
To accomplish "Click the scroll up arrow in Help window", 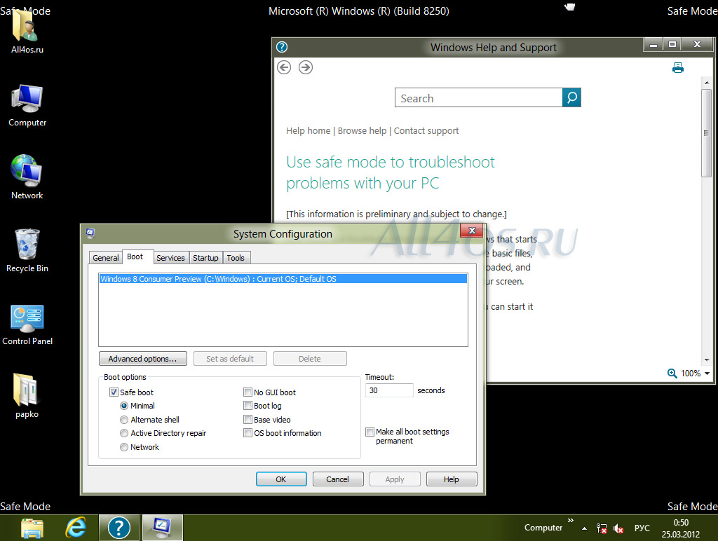I will tap(707, 83).
